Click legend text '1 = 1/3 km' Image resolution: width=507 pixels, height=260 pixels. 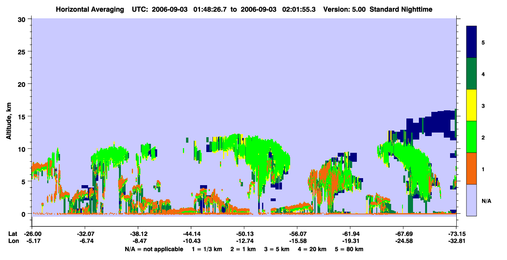(x=206, y=249)
